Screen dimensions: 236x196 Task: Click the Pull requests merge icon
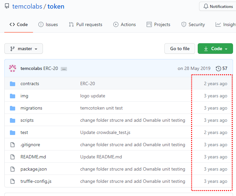pyautogui.click(x=71, y=24)
